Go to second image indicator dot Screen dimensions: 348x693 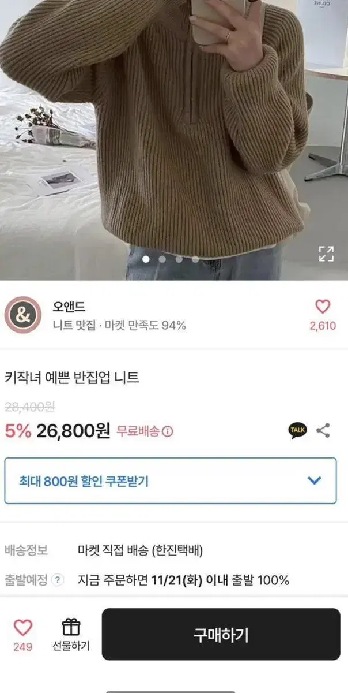pyautogui.click(x=162, y=259)
